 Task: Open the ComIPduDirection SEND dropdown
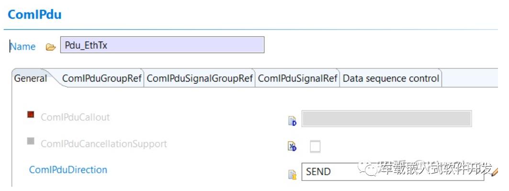pyautogui.click(x=393, y=171)
